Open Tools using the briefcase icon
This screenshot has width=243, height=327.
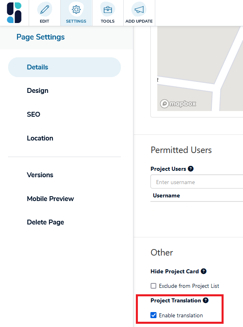pyautogui.click(x=108, y=9)
